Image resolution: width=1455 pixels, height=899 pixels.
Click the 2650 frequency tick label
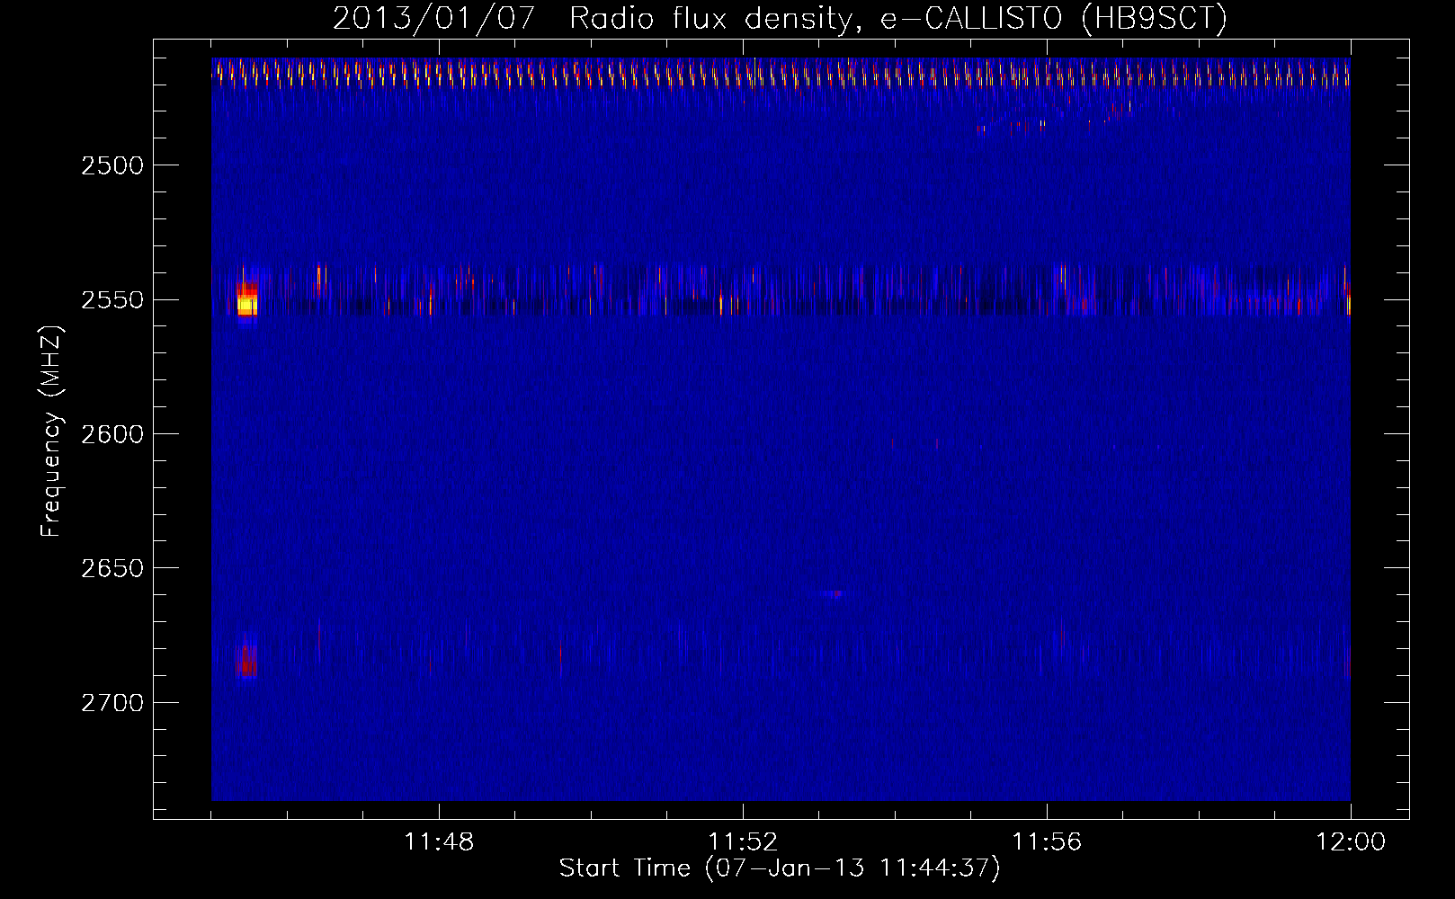point(112,568)
